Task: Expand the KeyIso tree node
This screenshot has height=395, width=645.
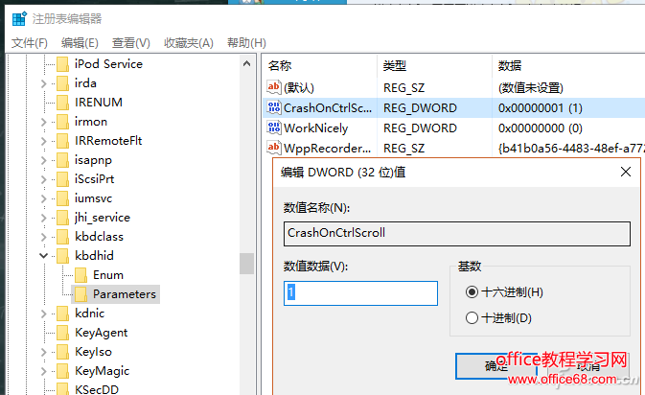Action: [x=43, y=352]
